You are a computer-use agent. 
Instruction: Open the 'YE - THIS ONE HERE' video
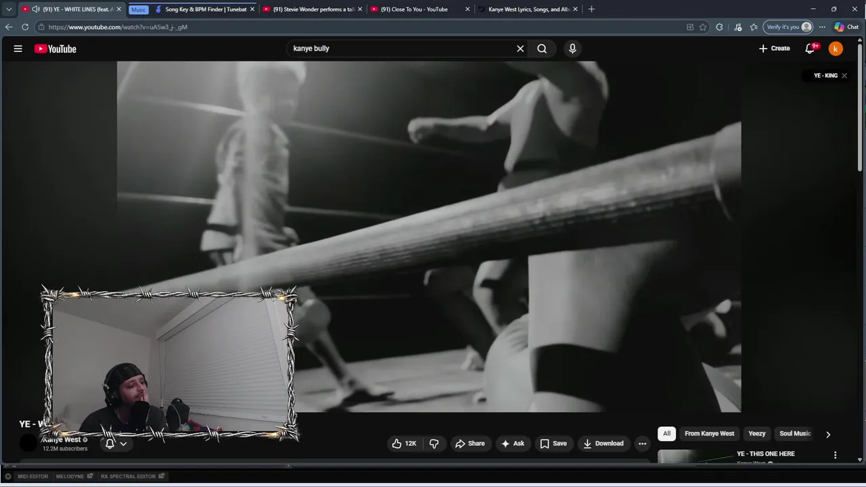coord(766,454)
